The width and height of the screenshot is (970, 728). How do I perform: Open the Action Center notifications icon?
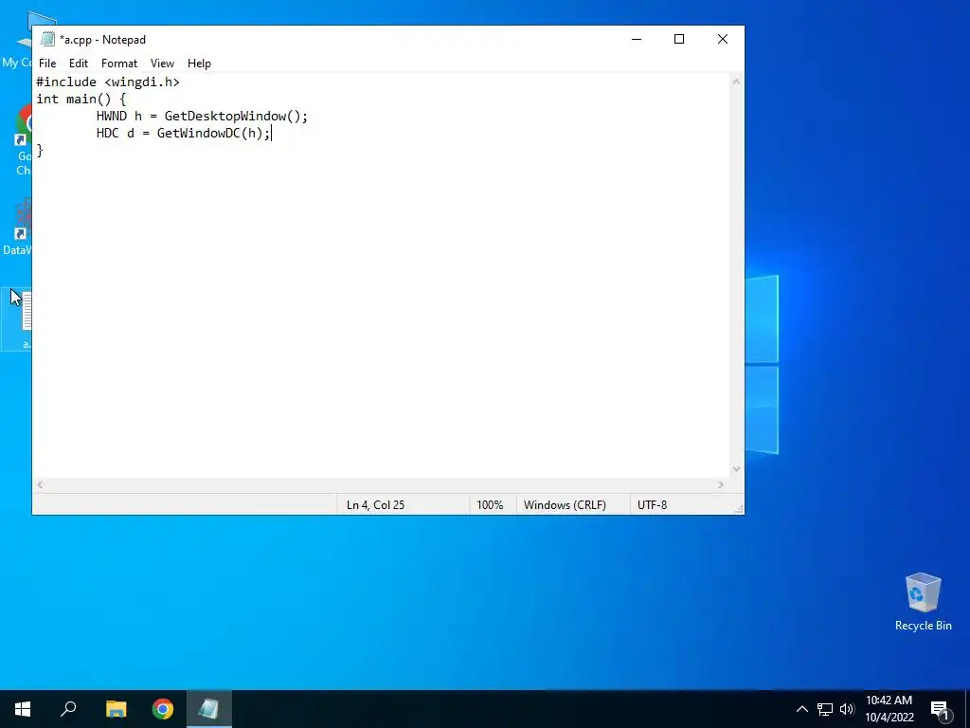pos(941,709)
